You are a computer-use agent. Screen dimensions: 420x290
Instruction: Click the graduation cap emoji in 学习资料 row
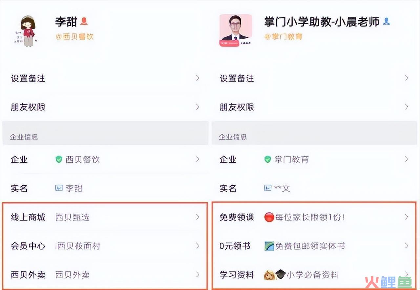click(280, 275)
